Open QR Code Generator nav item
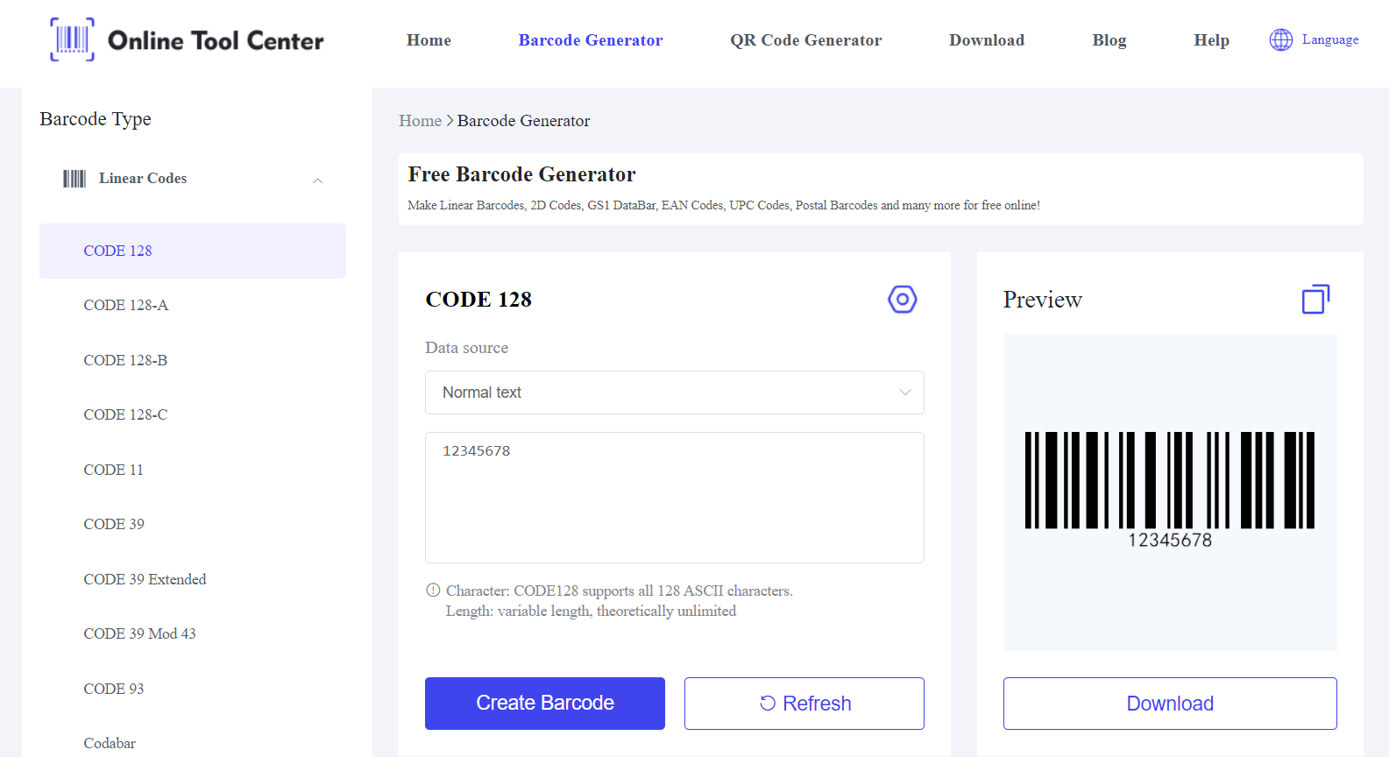Viewport: 1389px width, 757px height. point(805,40)
